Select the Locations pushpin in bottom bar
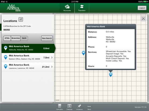The width and height of the screenshot is (149, 111). [79, 107]
